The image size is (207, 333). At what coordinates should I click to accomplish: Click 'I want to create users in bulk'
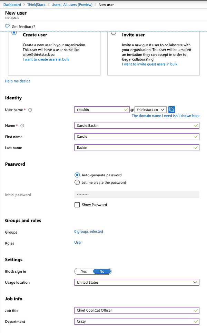pyautogui.click(x=46, y=59)
